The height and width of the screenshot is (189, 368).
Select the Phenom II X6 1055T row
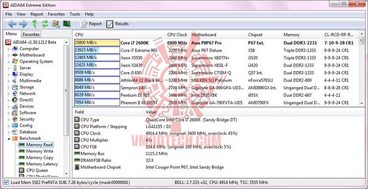(x=216, y=103)
